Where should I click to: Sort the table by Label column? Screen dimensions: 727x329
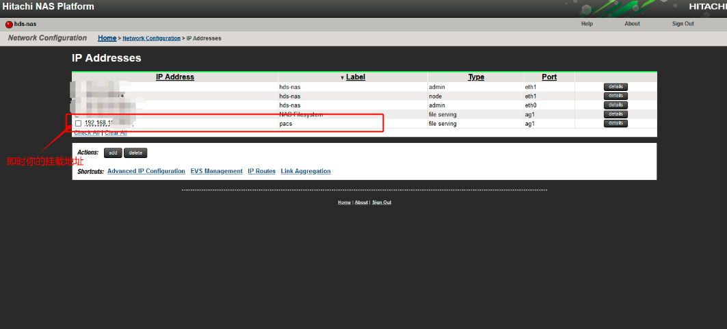click(356, 77)
